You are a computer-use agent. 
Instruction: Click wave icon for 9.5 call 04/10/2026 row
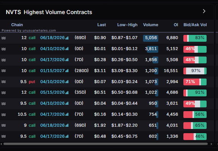(x=4, y=104)
